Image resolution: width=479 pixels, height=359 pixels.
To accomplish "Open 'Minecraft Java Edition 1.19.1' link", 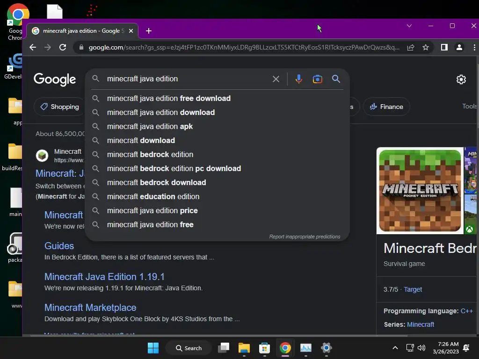I will coord(104,277).
